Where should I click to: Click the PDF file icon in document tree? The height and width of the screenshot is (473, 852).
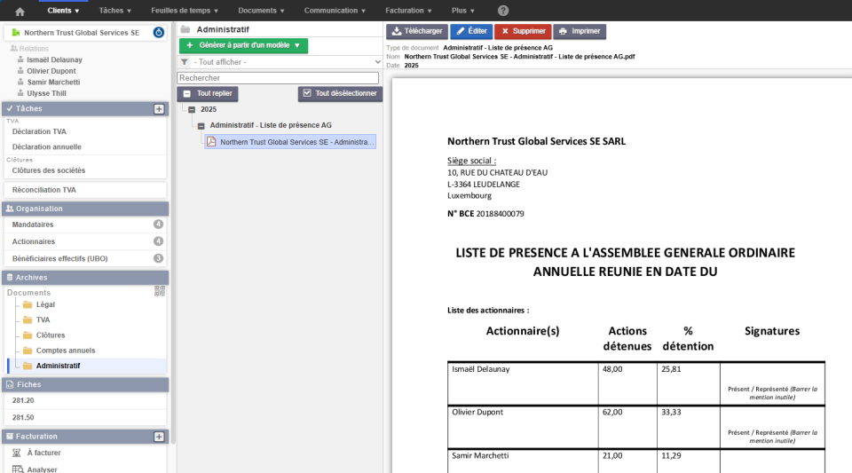(211, 142)
